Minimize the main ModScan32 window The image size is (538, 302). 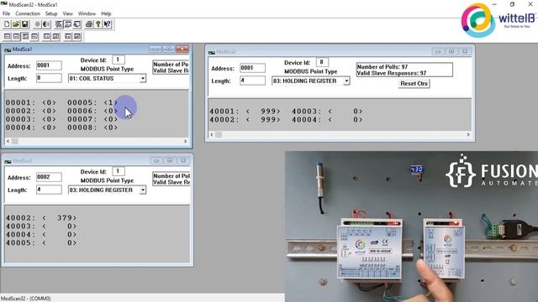494,4
